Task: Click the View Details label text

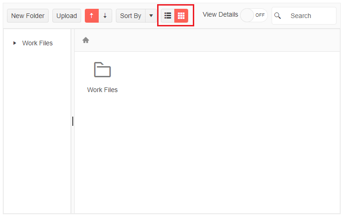Action: point(220,14)
